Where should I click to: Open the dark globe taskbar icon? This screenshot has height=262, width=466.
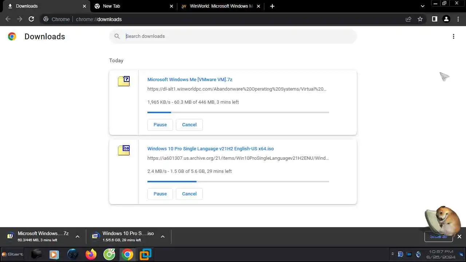coord(73,254)
